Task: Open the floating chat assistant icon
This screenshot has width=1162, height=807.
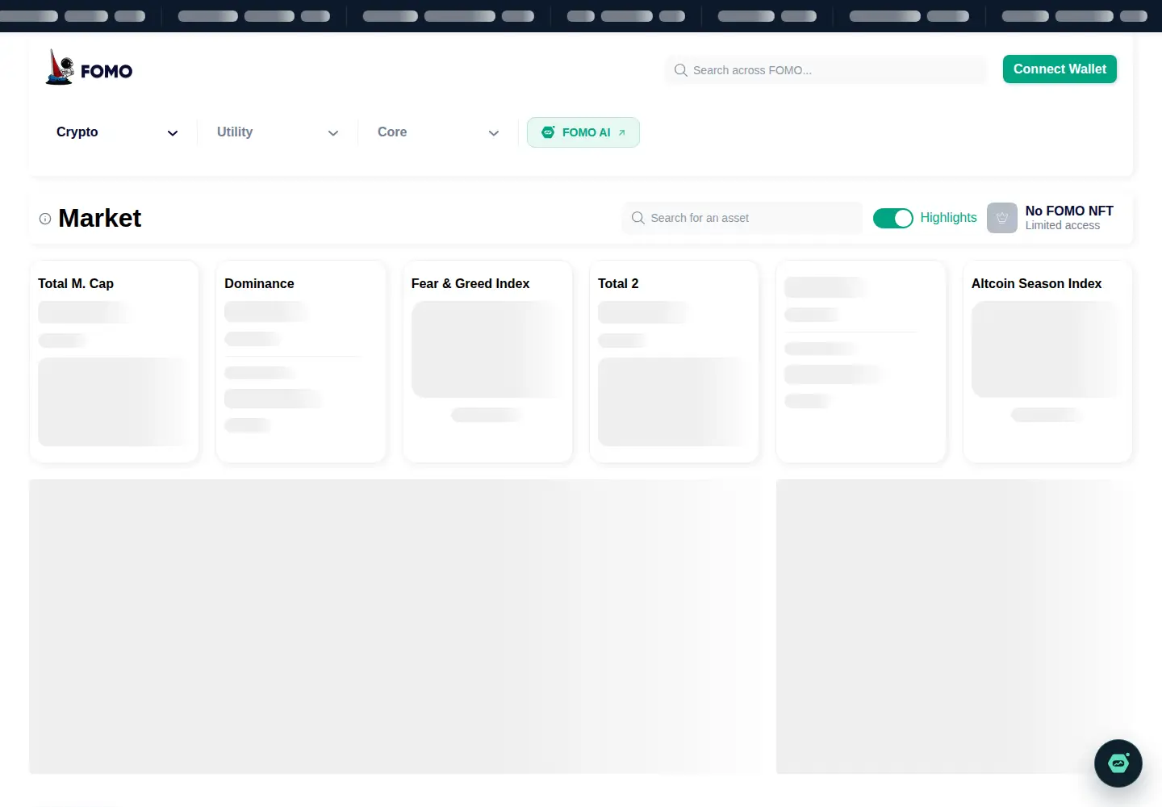Action: click(x=1118, y=763)
